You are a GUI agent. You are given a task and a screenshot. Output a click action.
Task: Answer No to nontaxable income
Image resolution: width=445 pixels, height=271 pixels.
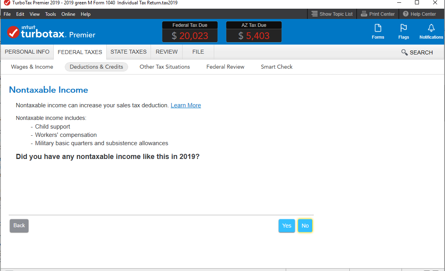305,226
